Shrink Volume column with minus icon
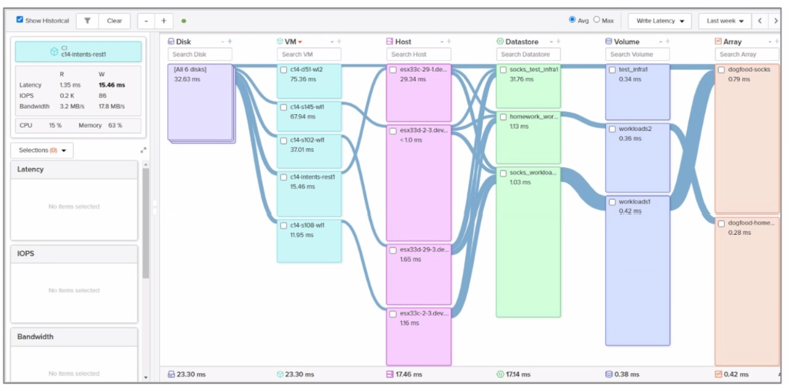Viewport: 788px width, 386px height. (661, 42)
